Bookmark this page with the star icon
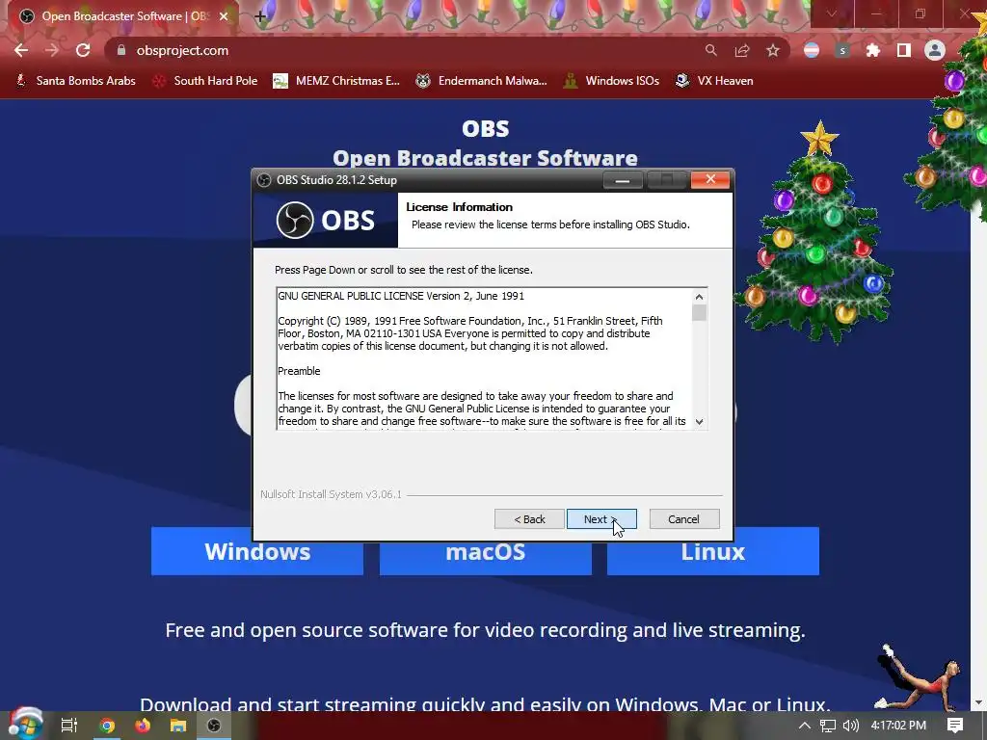Screen dimensions: 987x740 [773, 50]
